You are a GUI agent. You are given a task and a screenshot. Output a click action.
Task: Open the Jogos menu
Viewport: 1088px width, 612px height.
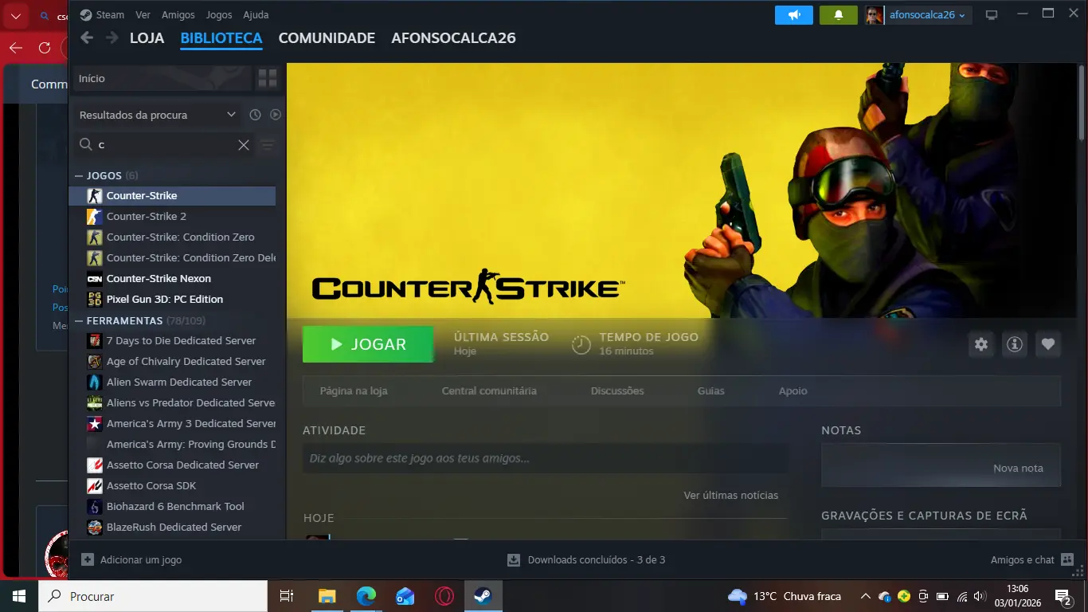coord(219,15)
